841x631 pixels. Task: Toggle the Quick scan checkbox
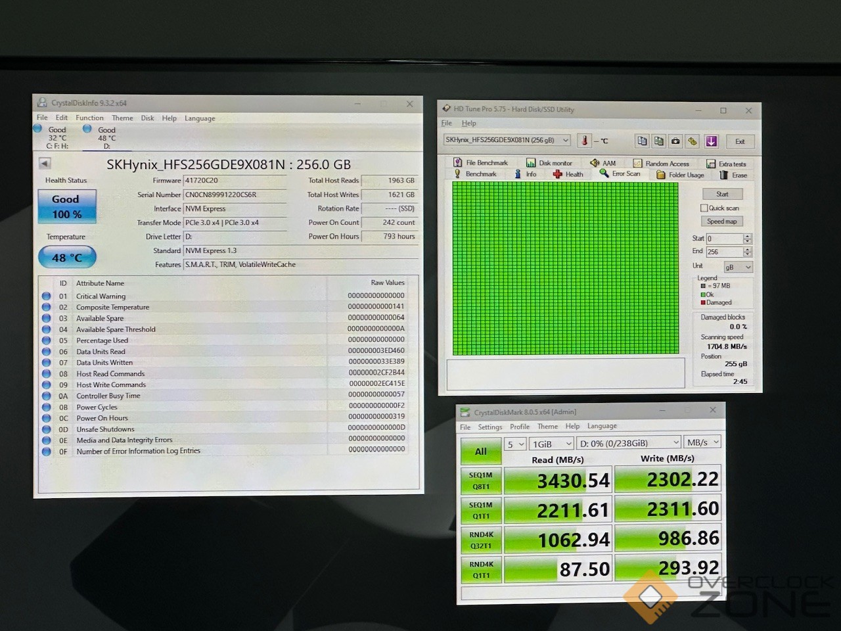(x=704, y=208)
